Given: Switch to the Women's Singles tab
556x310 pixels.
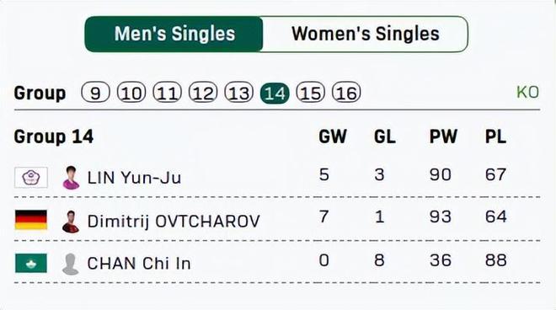Looking at the screenshot, I should (x=366, y=34).
